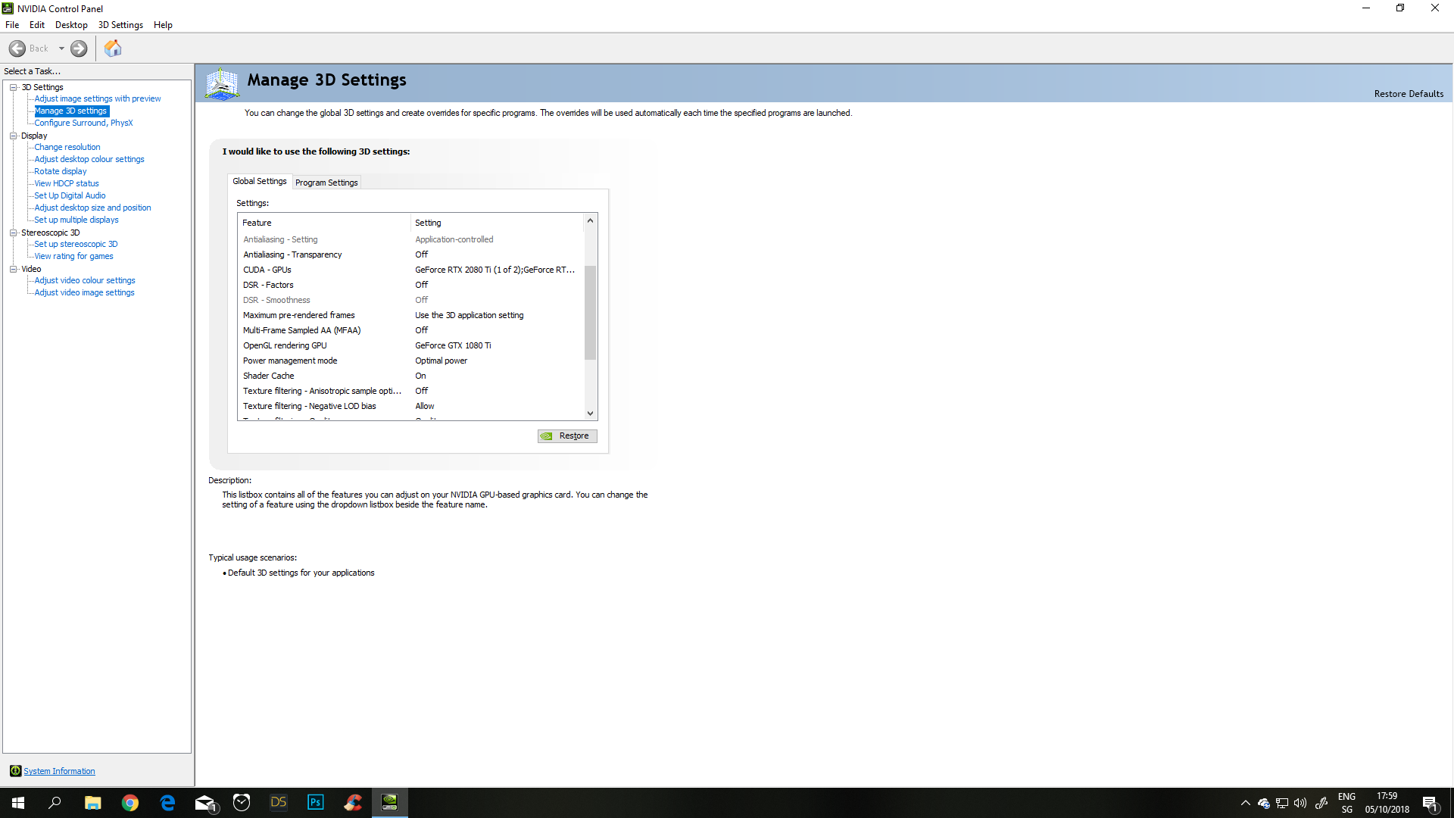Click the Restore button
This screenshot has height=818, width=1454.
pos(567,436)
